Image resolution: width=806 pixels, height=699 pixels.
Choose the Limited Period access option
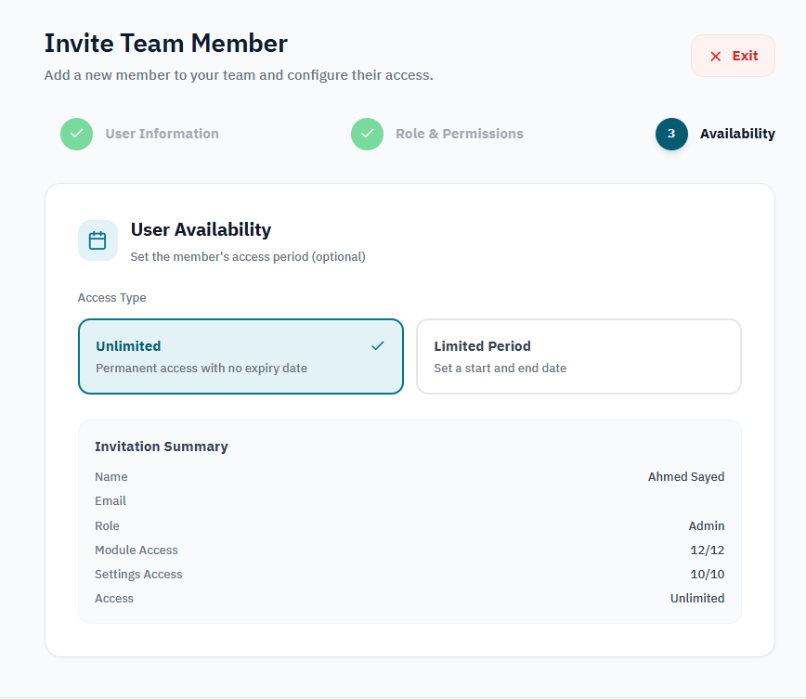point(578,356)
